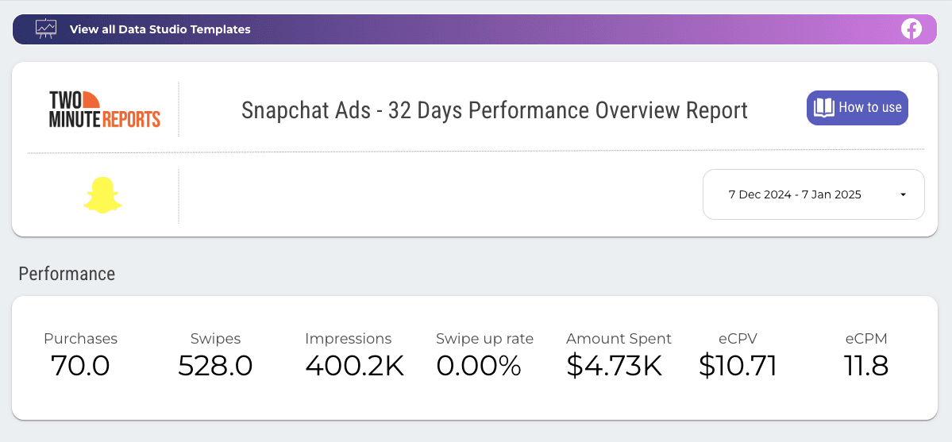952x442 pixels.
Task: Select the Impressions 400.2K scorecard value
Action: [x=354, y=366]
